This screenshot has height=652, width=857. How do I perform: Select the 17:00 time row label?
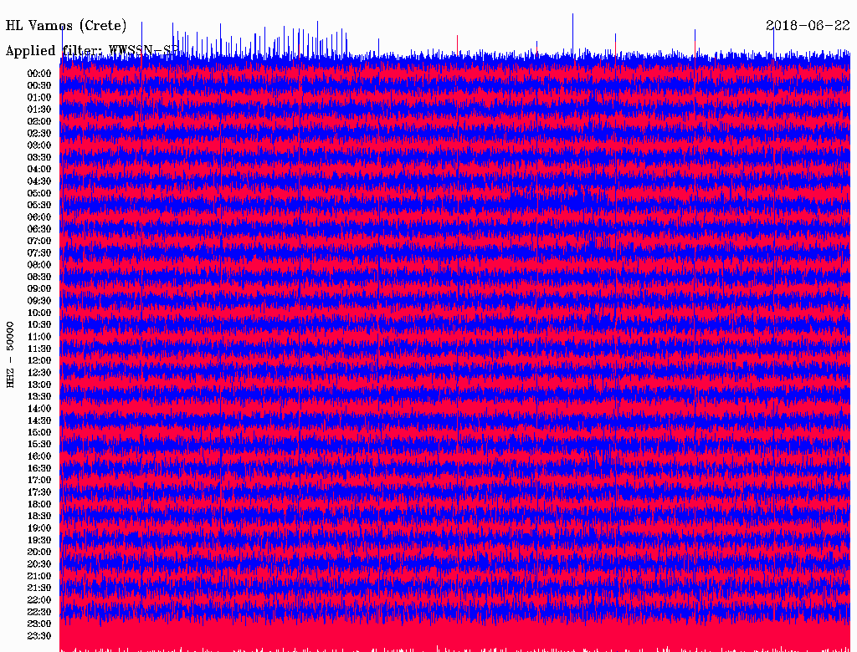[x=38, y=481]
